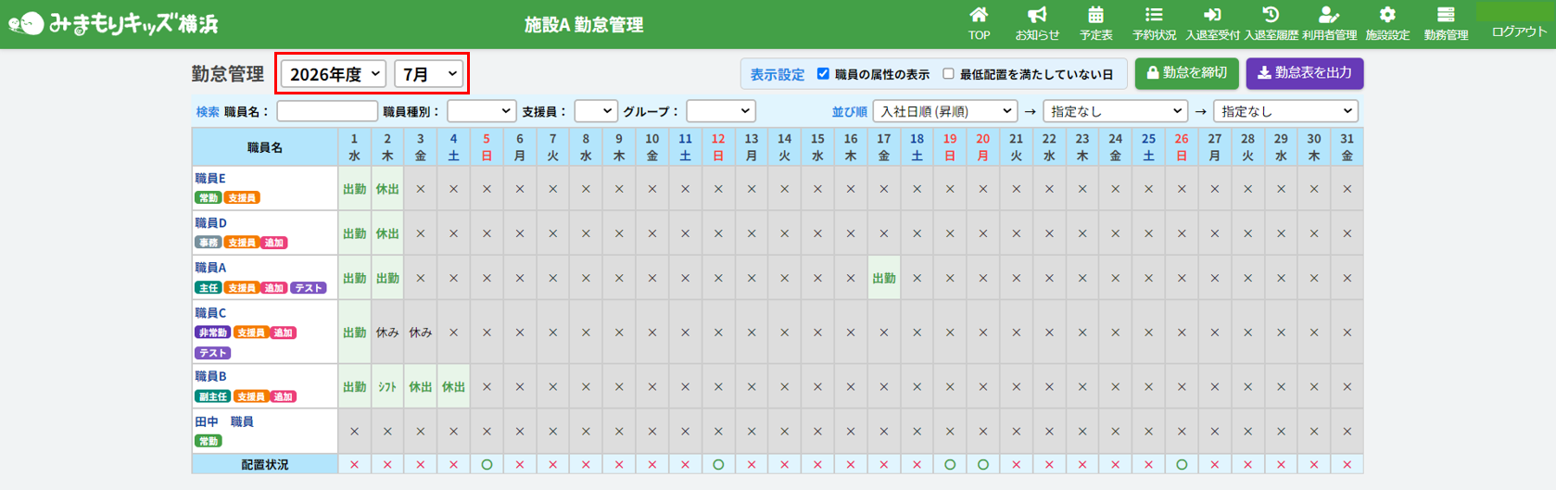The image size is (1556, 490).
Task: Enable the 最低配置を満たしていない日 checkbox
Action: (x=948, y=74)
